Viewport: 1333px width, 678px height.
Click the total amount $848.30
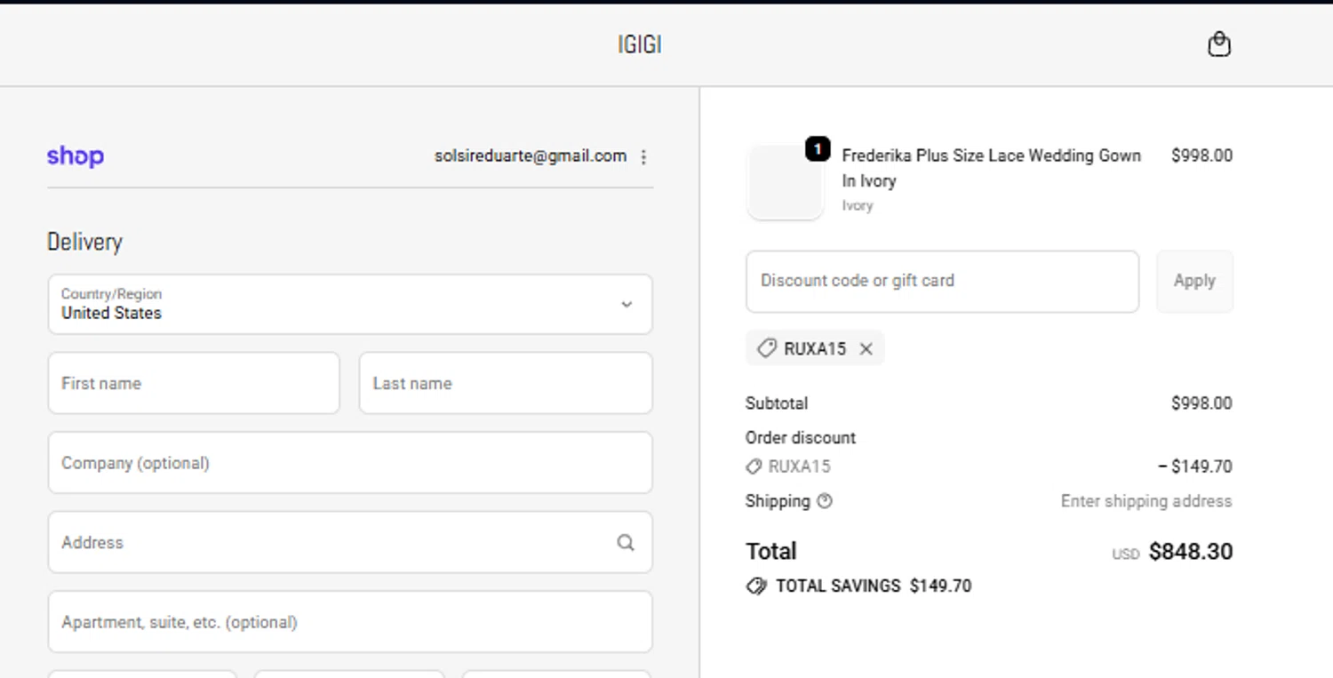pyautogui.click(x=1191, y=552)
